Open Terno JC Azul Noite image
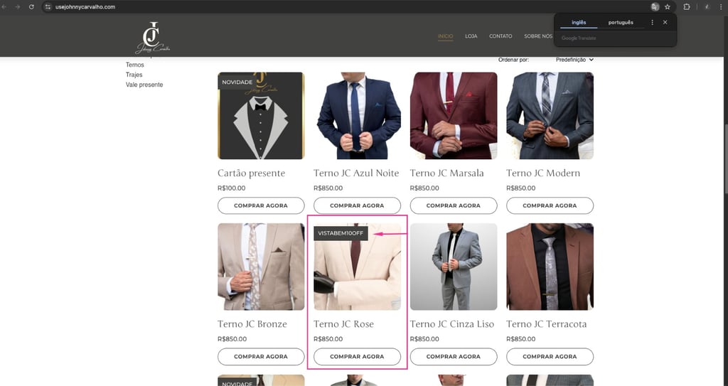This screenshot has height=386, width=728. click(357, 116)
